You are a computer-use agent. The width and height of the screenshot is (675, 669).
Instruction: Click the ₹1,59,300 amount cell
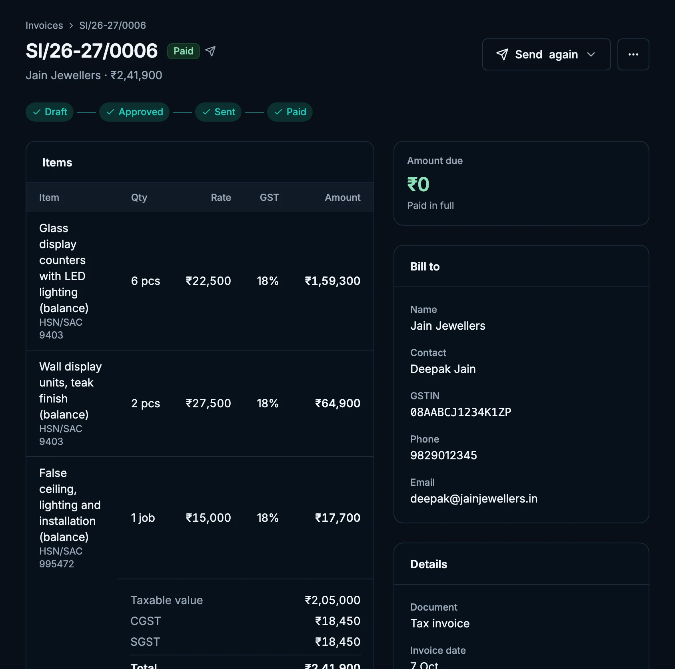[x=333, y=281]
